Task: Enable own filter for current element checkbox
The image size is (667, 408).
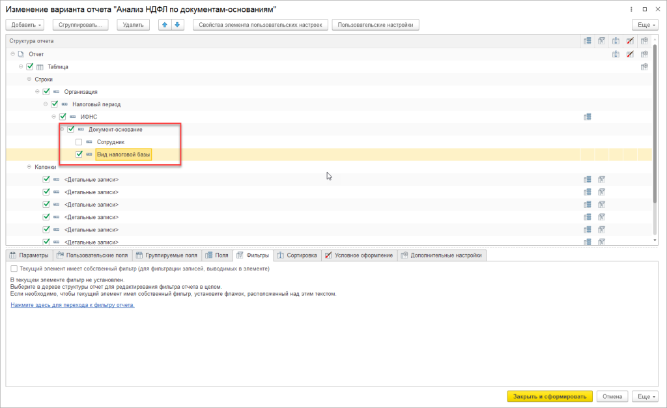Action: coord(14,269)
